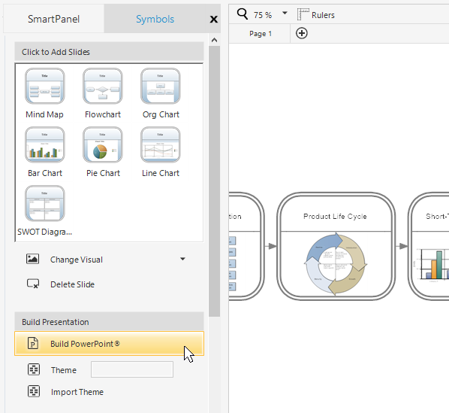
Task: Click the Delete Slide label
Action: [x=72, y=284]
